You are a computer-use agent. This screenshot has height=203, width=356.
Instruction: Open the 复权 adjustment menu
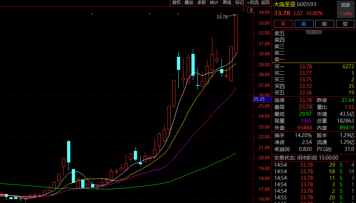click(176, 3)
